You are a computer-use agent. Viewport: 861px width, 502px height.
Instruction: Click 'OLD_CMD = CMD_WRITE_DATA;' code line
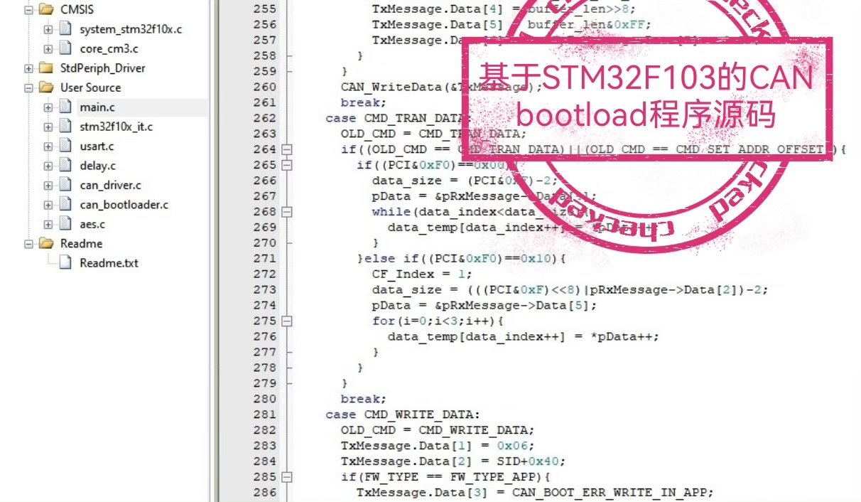tap(437, 429)
